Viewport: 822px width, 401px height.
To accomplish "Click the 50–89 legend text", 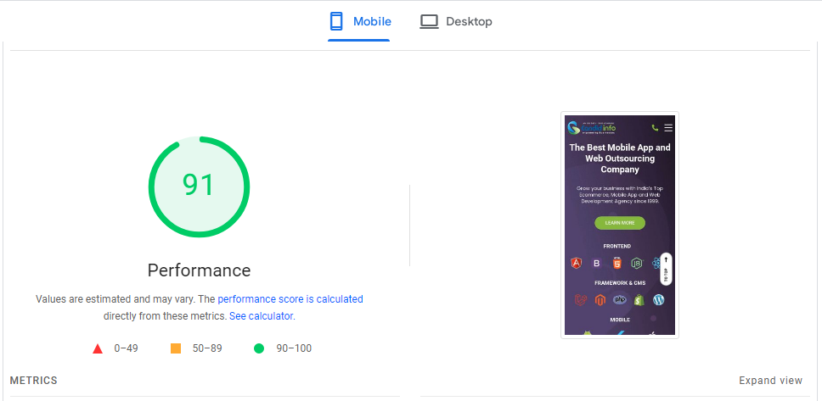I will point(207,348).
